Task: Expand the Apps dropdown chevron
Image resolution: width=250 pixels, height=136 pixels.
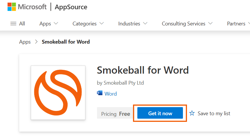Action: point(56,23)
